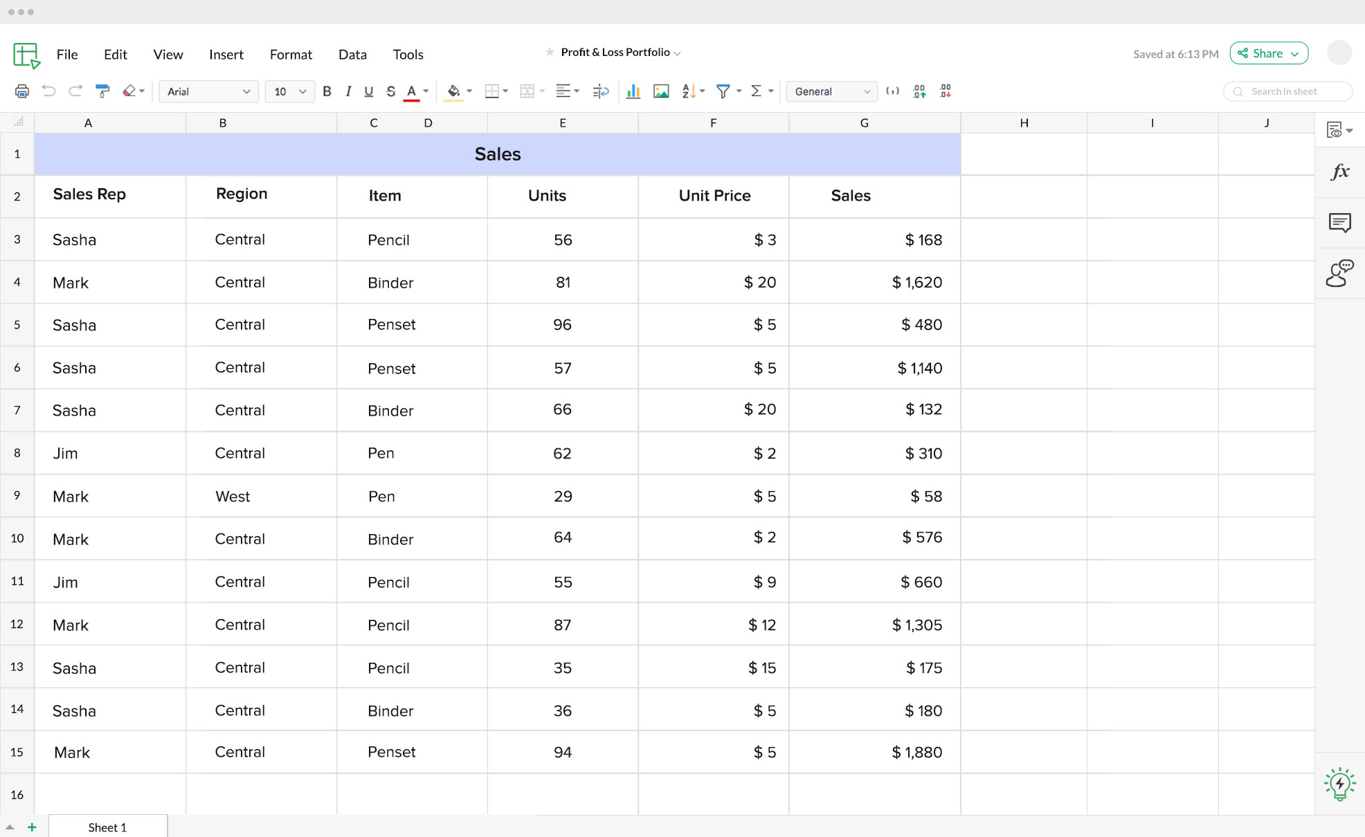The width and height of the screenshot is (1365, 837).
Task: Insert a chart from the toolbar
Action: pyautogui.click(x=633, y=91)
